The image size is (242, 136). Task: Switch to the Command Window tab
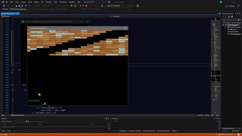[149, 131]
